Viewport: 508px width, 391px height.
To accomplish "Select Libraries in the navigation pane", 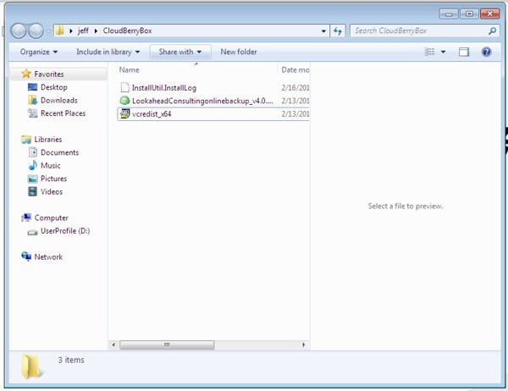I will point(48,140).
